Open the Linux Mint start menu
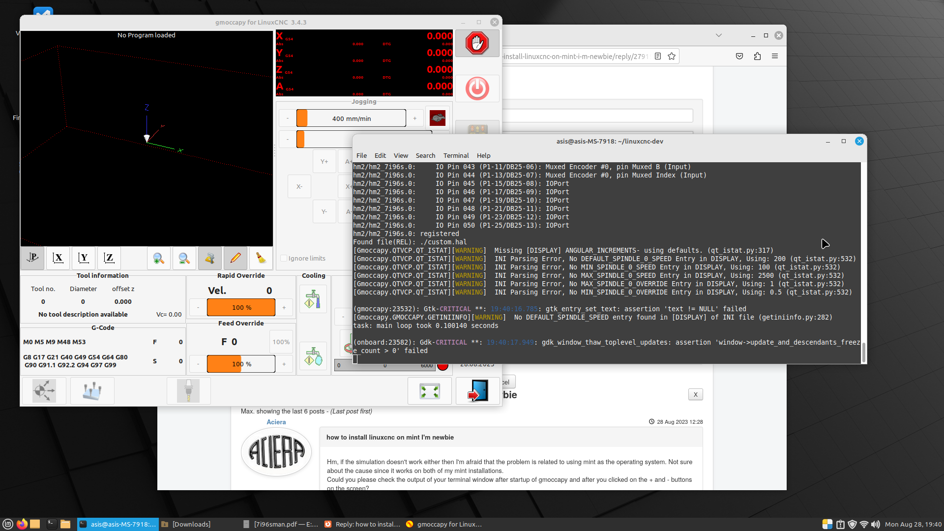The width and height of the screenshot is (944, 531). (x=8, y=524)
